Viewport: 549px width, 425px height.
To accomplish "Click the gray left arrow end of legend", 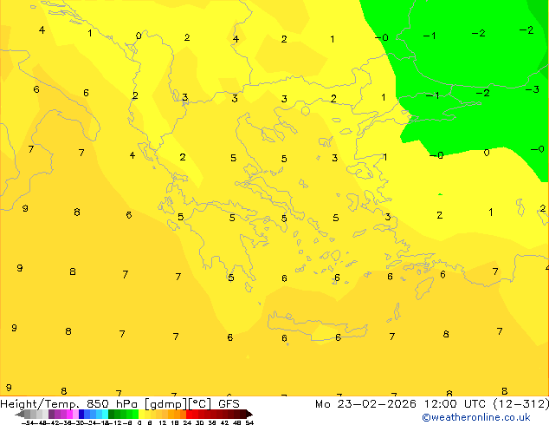I will [20, 414].
